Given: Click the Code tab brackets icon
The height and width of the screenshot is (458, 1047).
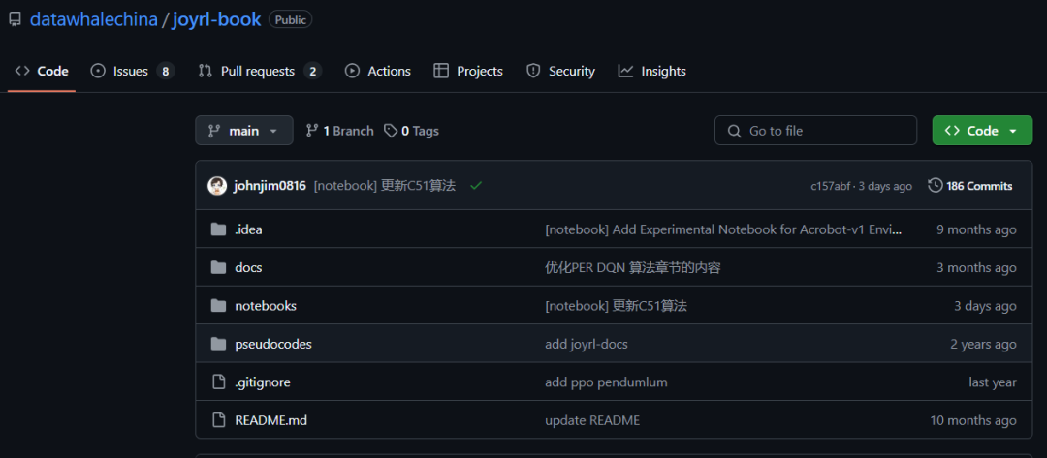Looking at the screenshot, I should click(x=22, y=71).
